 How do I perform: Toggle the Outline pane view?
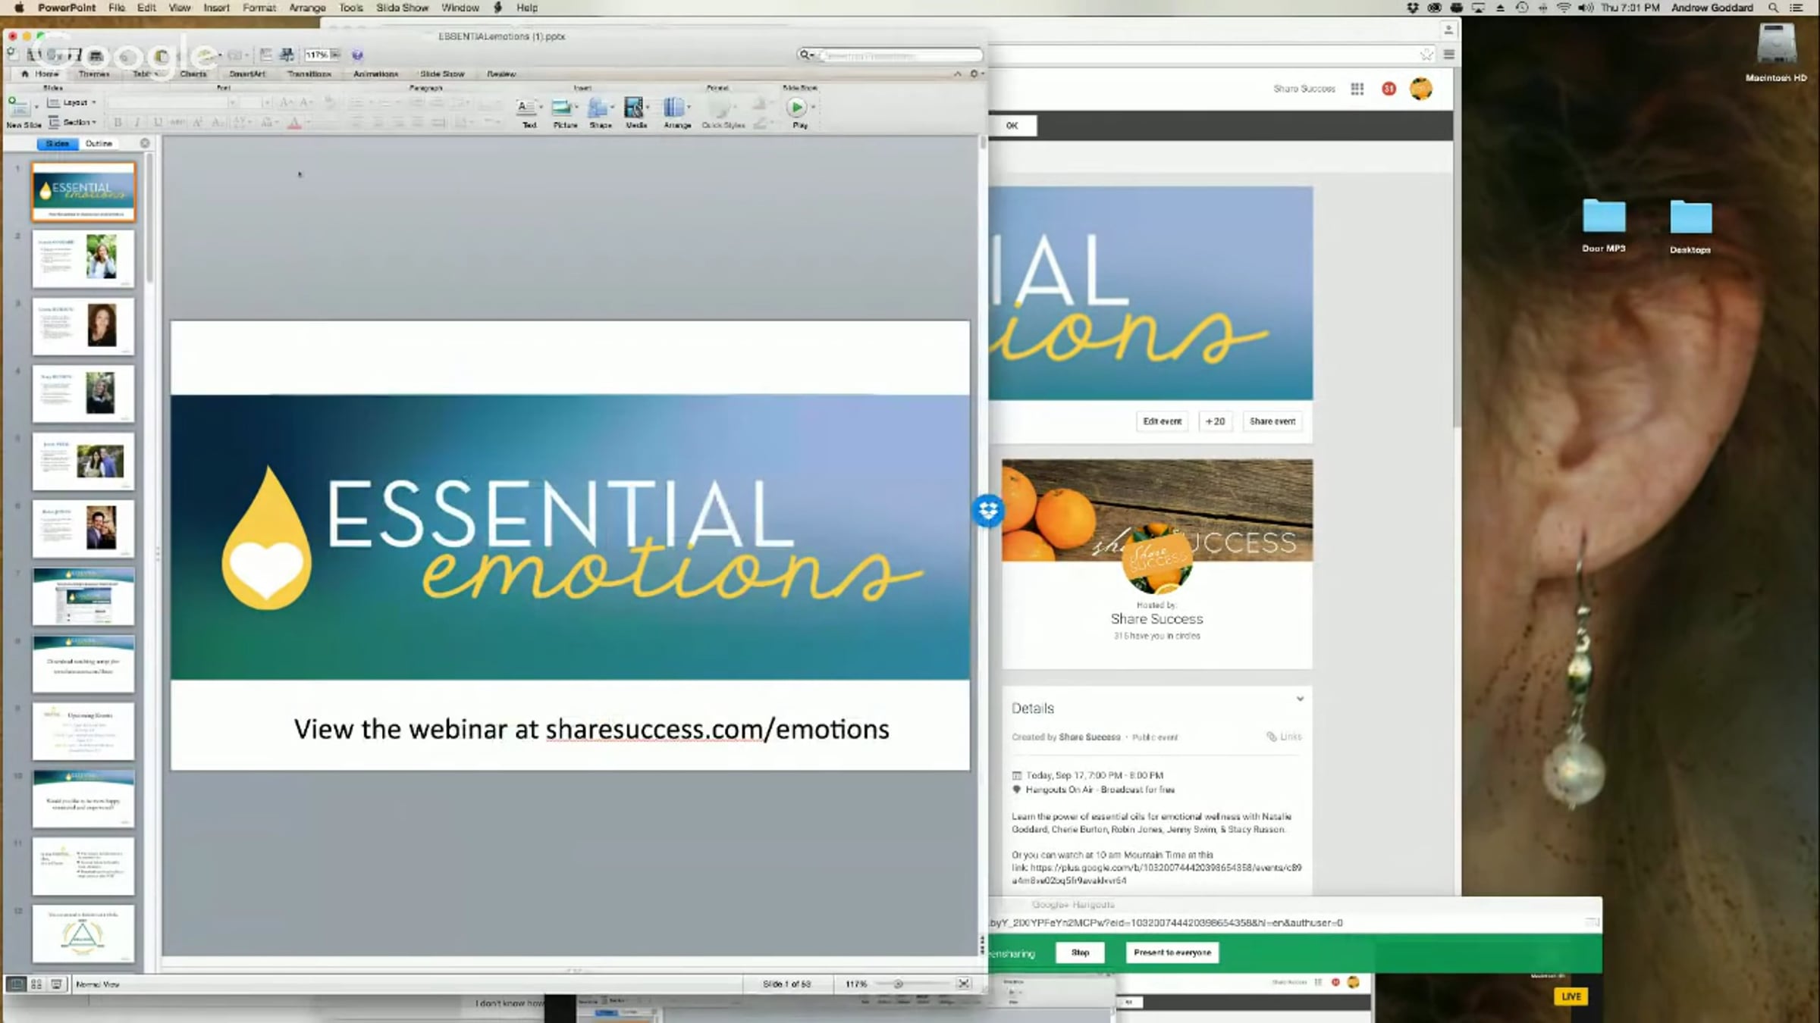coord(99,143)
